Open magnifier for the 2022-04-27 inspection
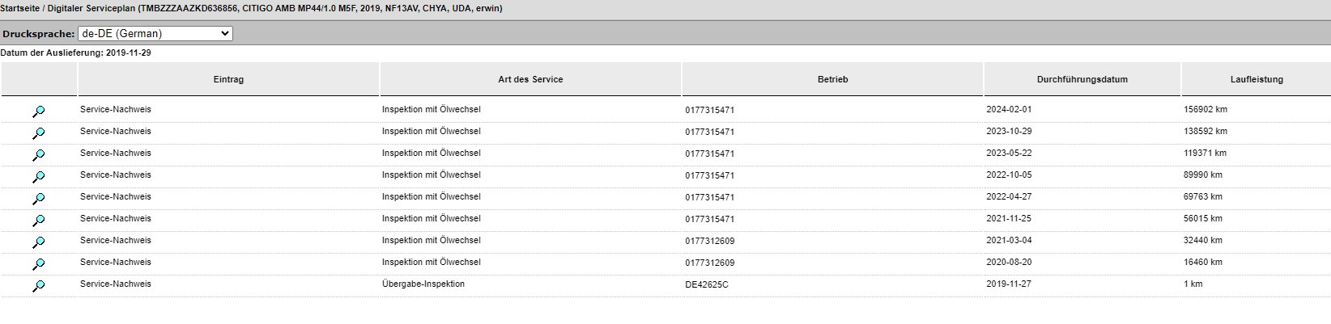The width and height of the screenshot is (1331, 324). (38, 199)
